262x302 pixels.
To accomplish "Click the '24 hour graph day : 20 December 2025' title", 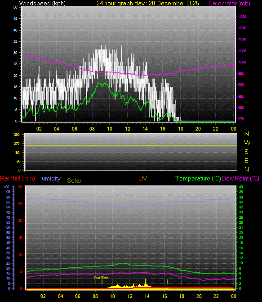I will (x=148, y=3).
